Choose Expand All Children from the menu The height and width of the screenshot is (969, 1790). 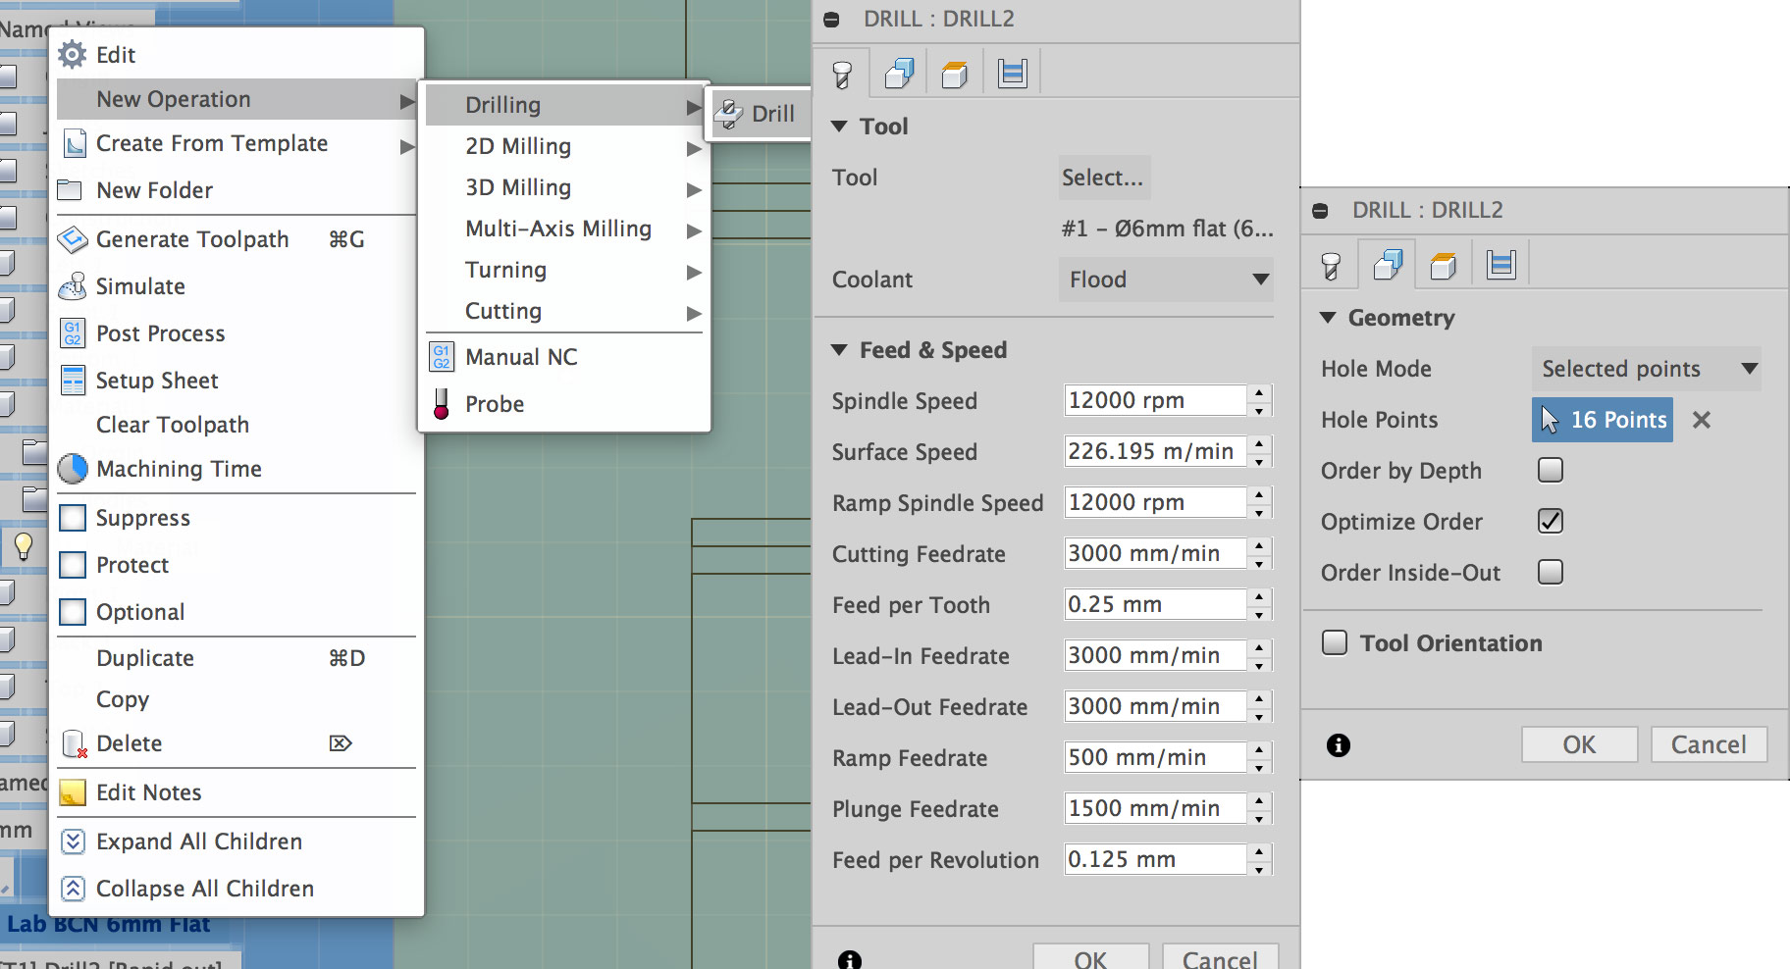pos(198,841)
